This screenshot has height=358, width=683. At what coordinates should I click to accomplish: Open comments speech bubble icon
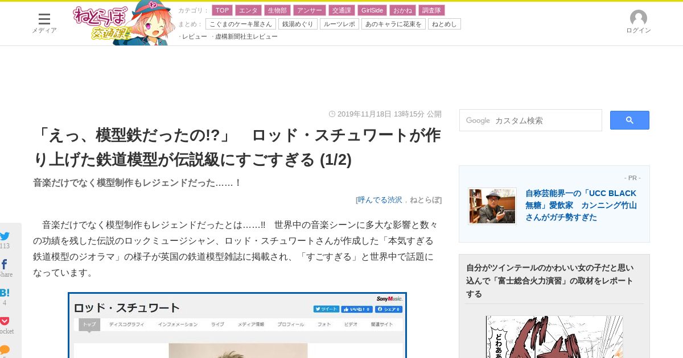[x=5, y=349]
